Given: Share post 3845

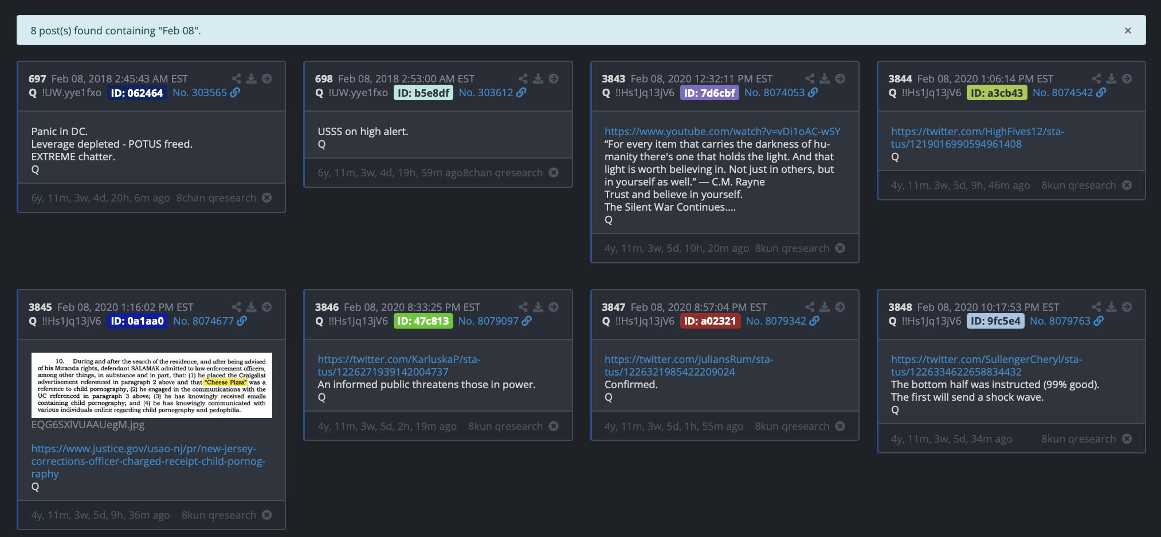Looking at the screenshot, I should click(x=237, y=307).
